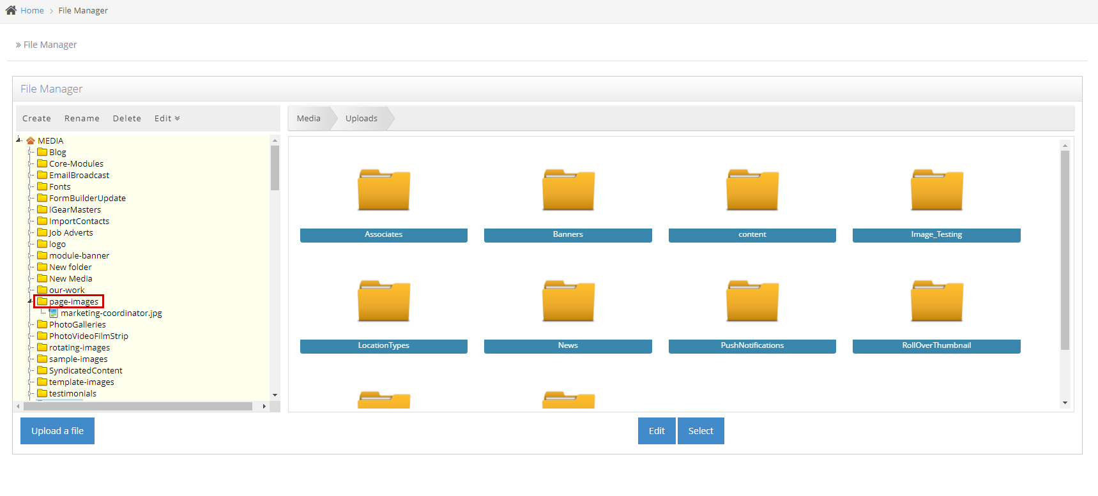Open the RollOverThumbnail folder icon
Viewport: 1098px width, 496px height.
point(936,301)
